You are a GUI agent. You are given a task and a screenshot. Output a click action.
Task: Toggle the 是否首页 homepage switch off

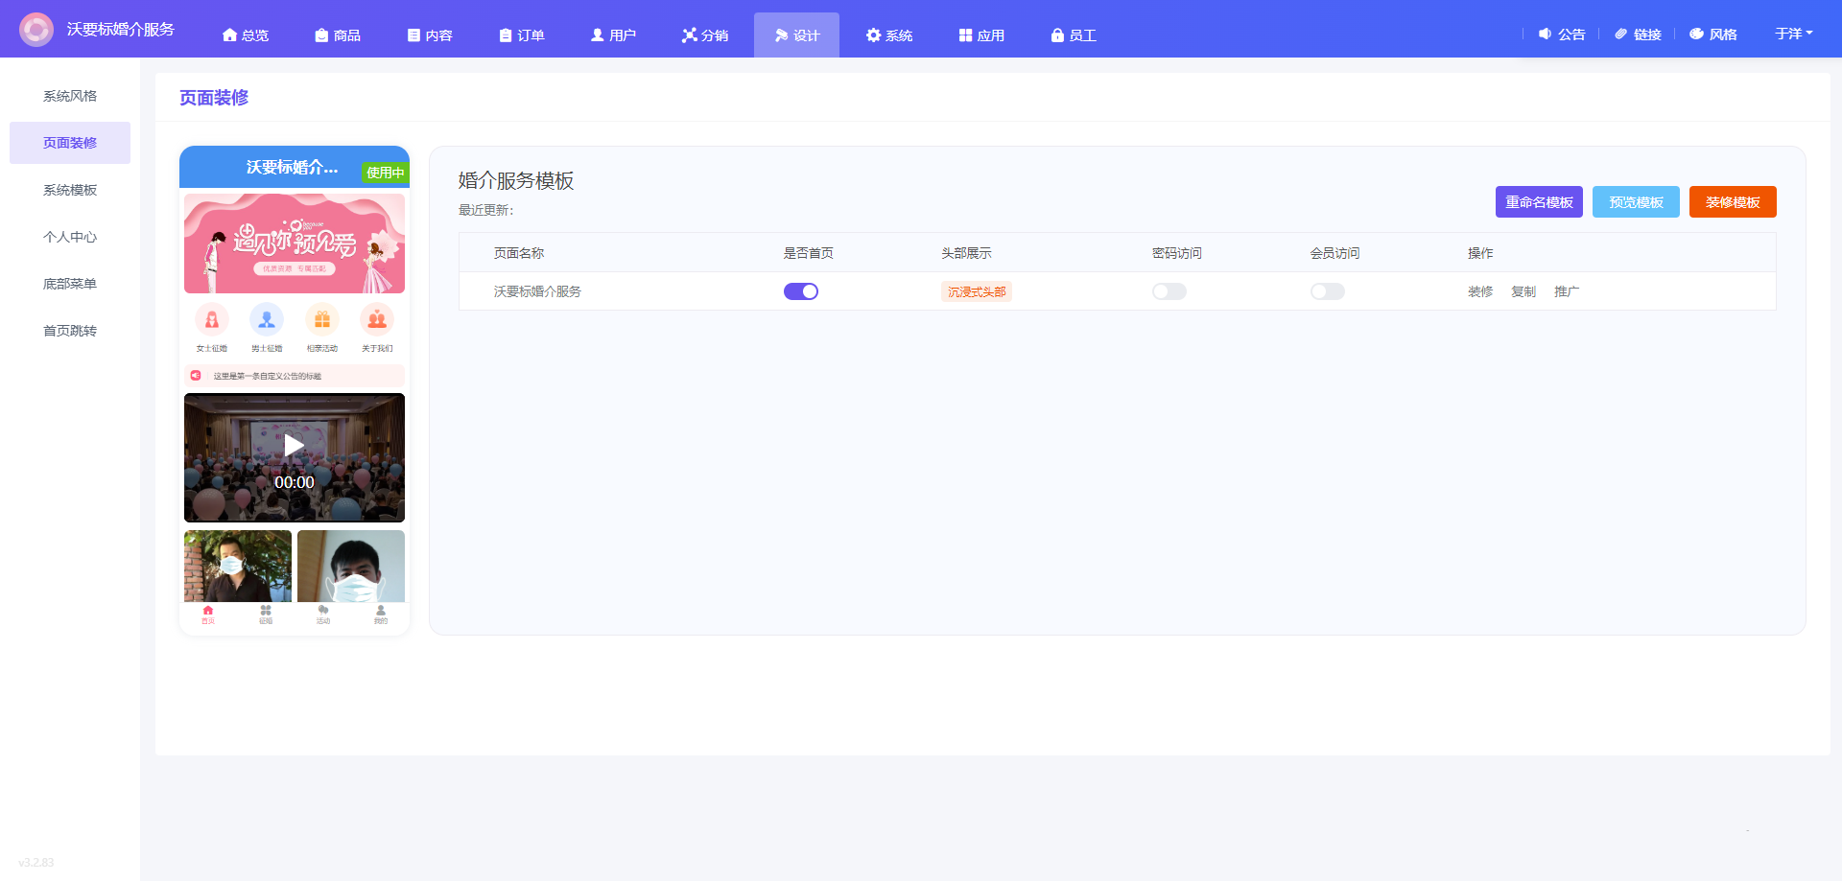click(x=801, y=291)
